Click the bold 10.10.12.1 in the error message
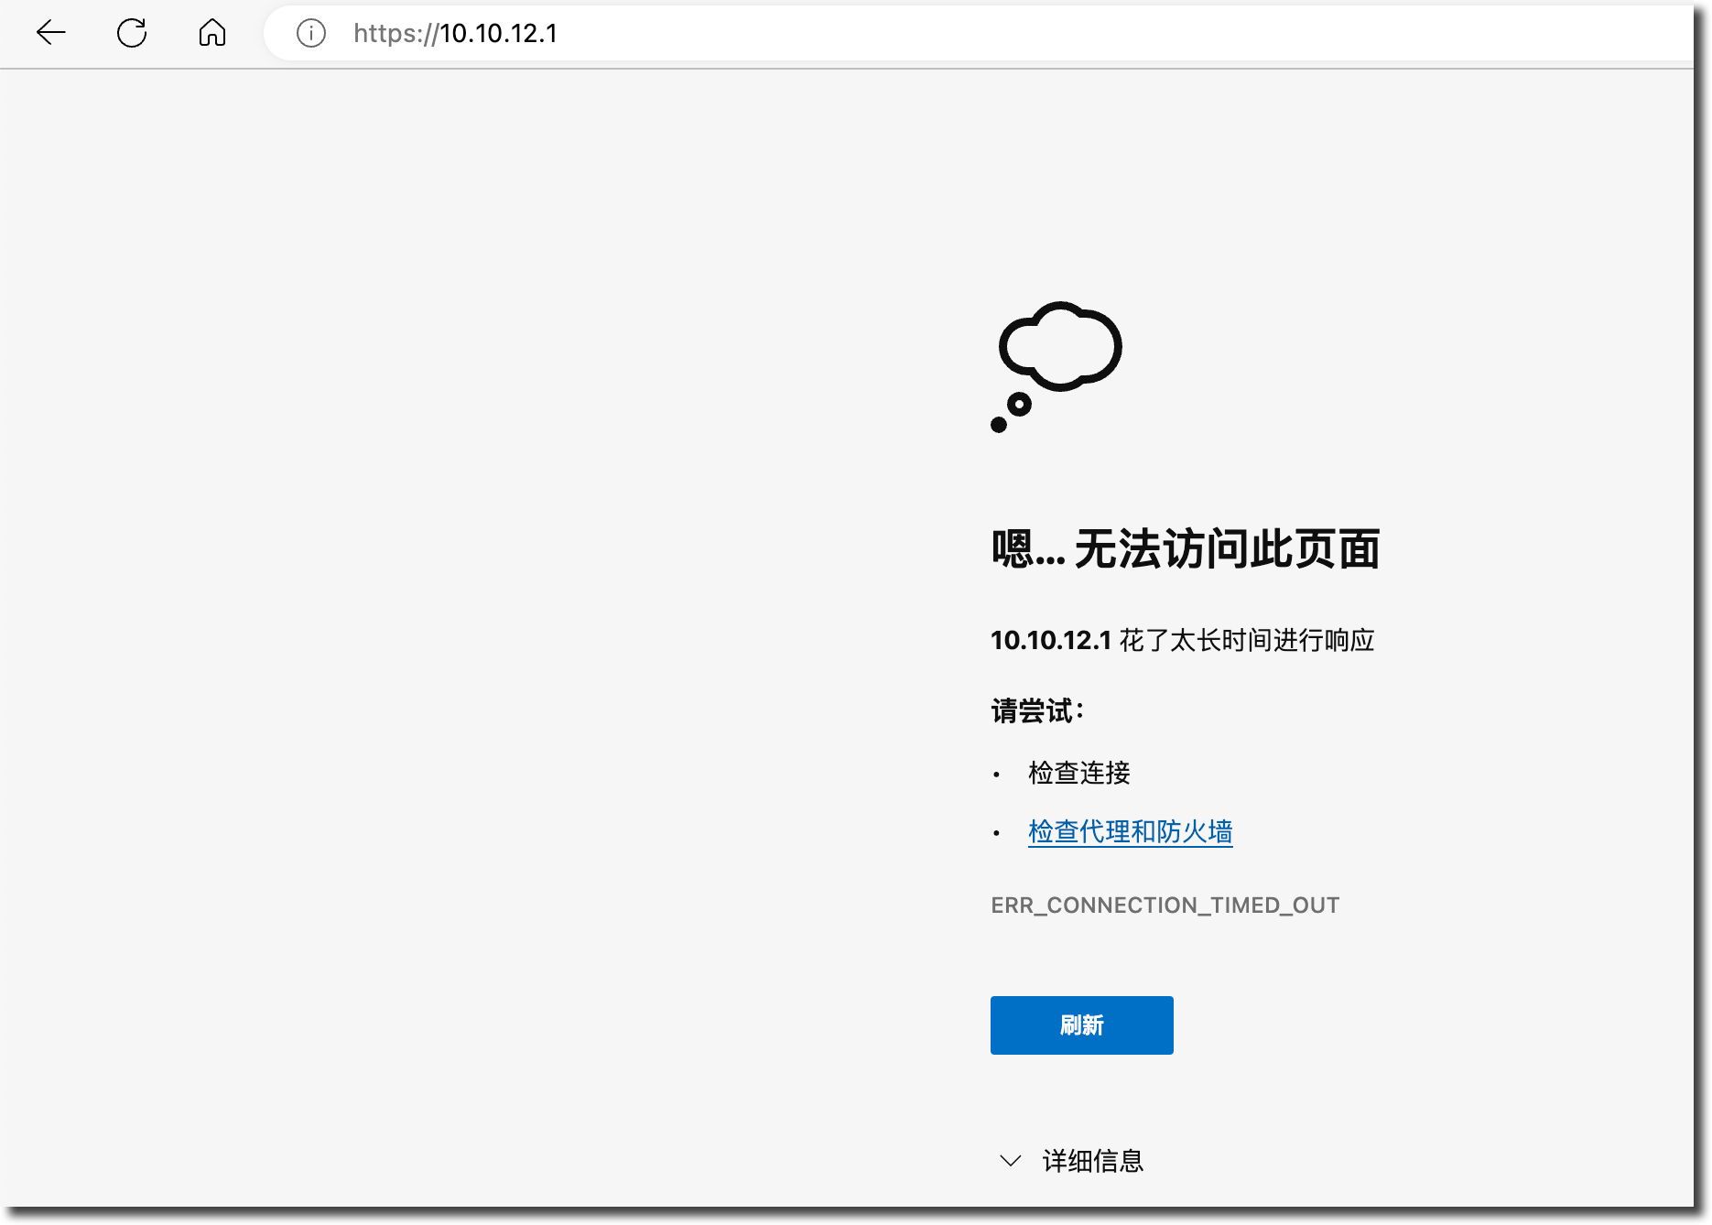 [1051, 640]
